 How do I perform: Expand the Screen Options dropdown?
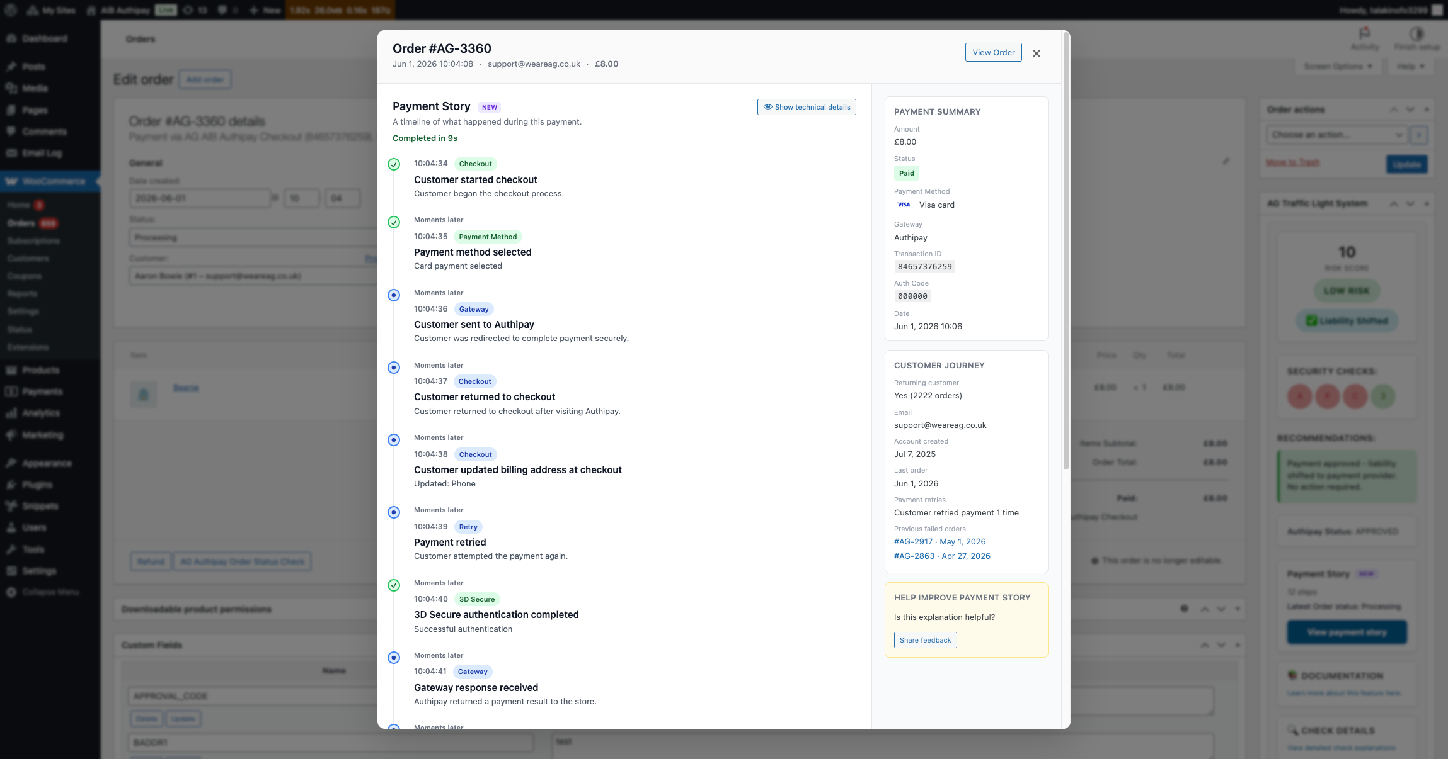(x=1338, y=66)
